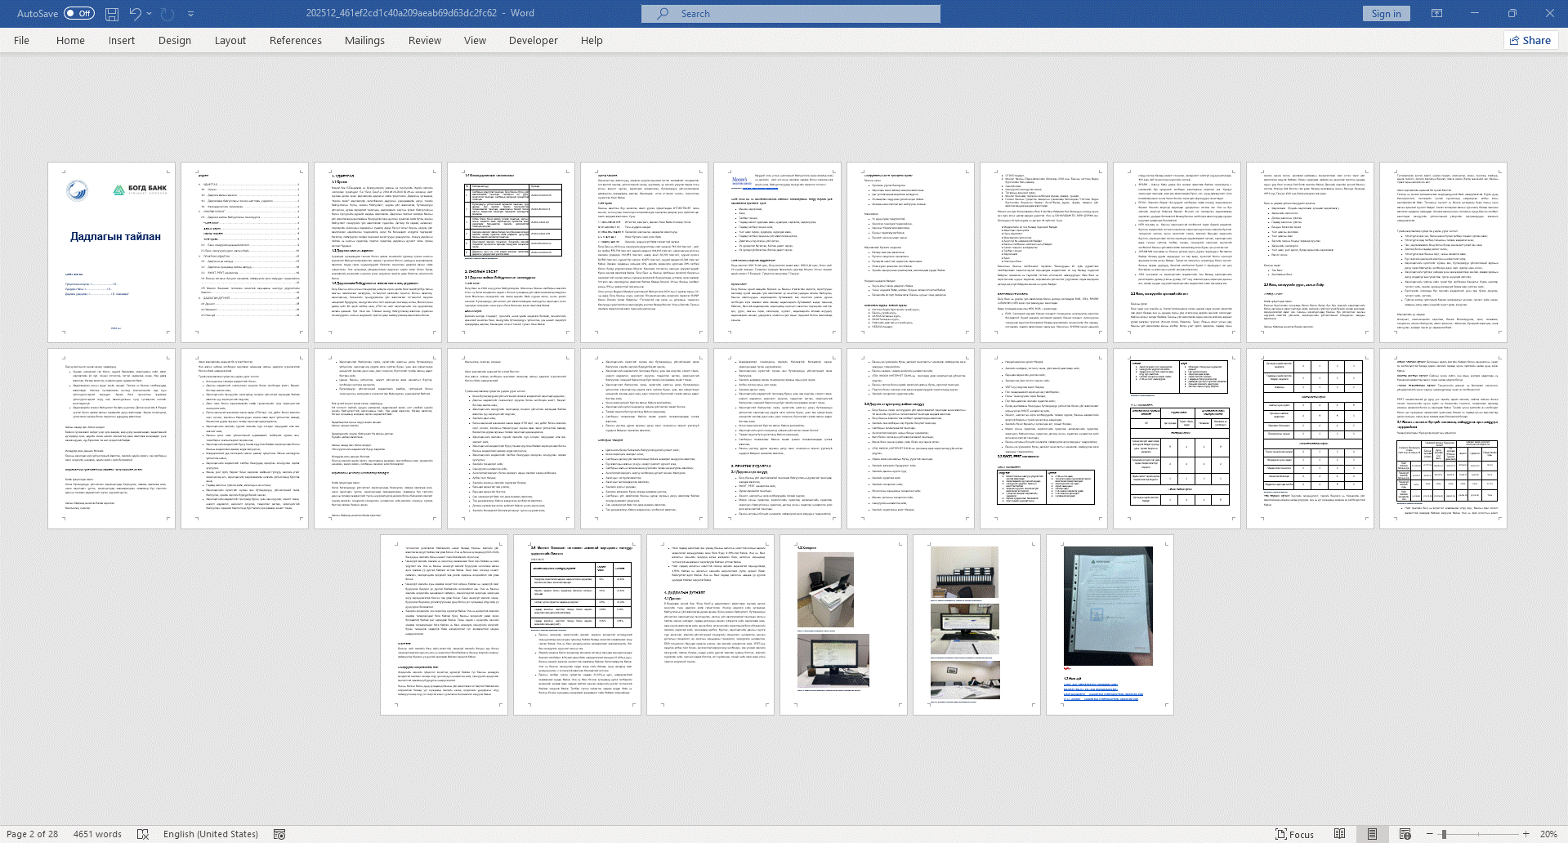Click the Redo icon
The height and width of the screenshot is (843, 1568).
point(168,14)
